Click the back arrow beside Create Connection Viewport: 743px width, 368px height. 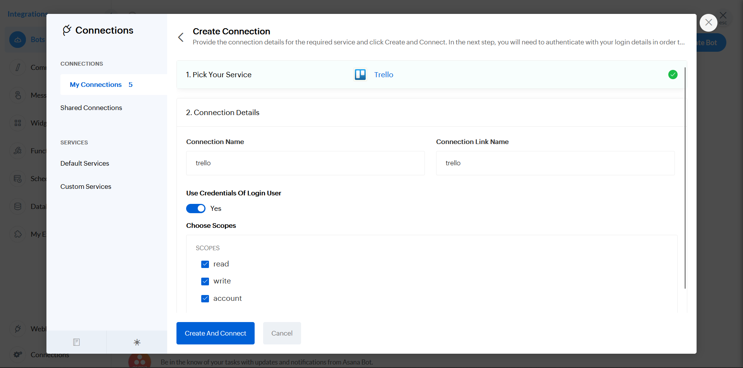(181, 37)
